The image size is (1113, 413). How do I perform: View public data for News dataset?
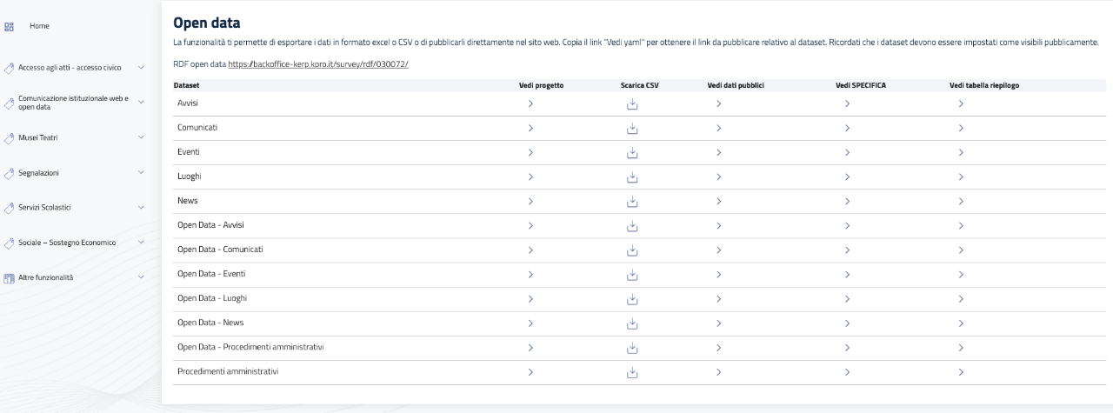[x=719, y=202]
